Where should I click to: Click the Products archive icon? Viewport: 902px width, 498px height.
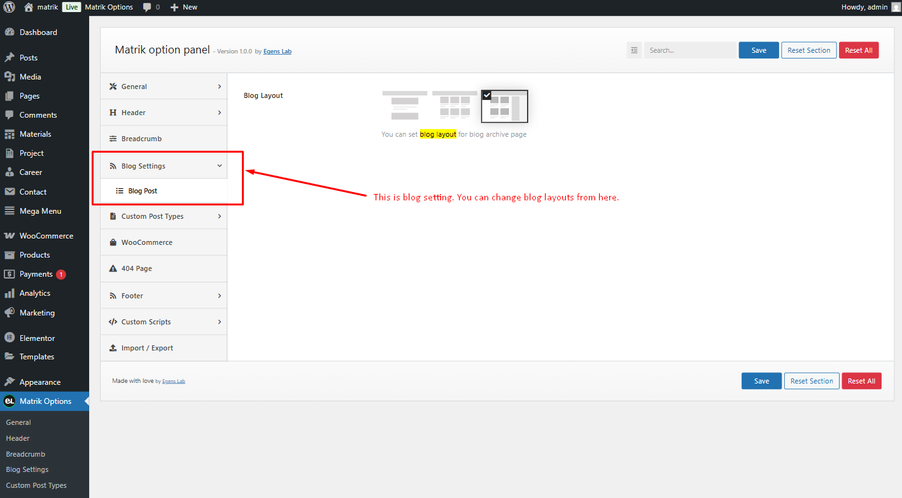coord(10,255)
